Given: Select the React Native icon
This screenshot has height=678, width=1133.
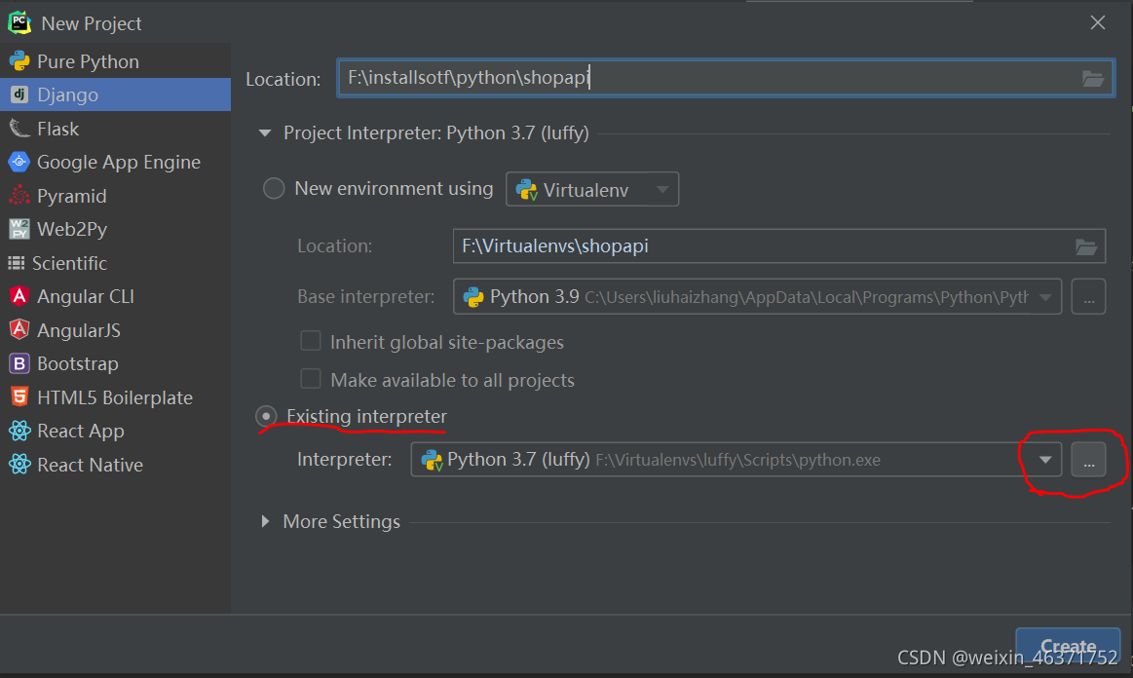Looking at the screenshot, I should point(21,465).
